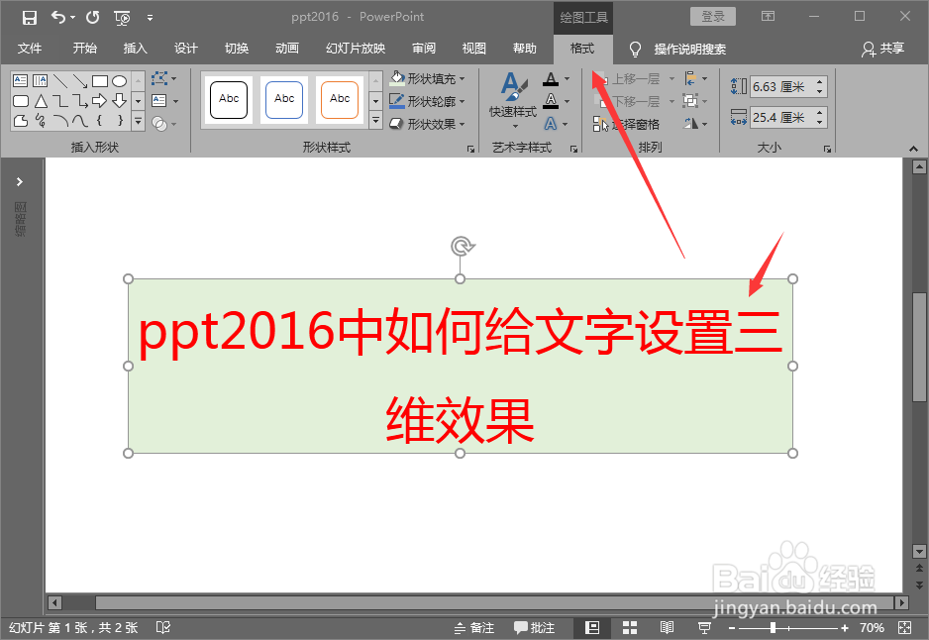The height and width of the screenshot is (640, 929).
Task: Pick the arrow line shape
Action: click(80, 80)
